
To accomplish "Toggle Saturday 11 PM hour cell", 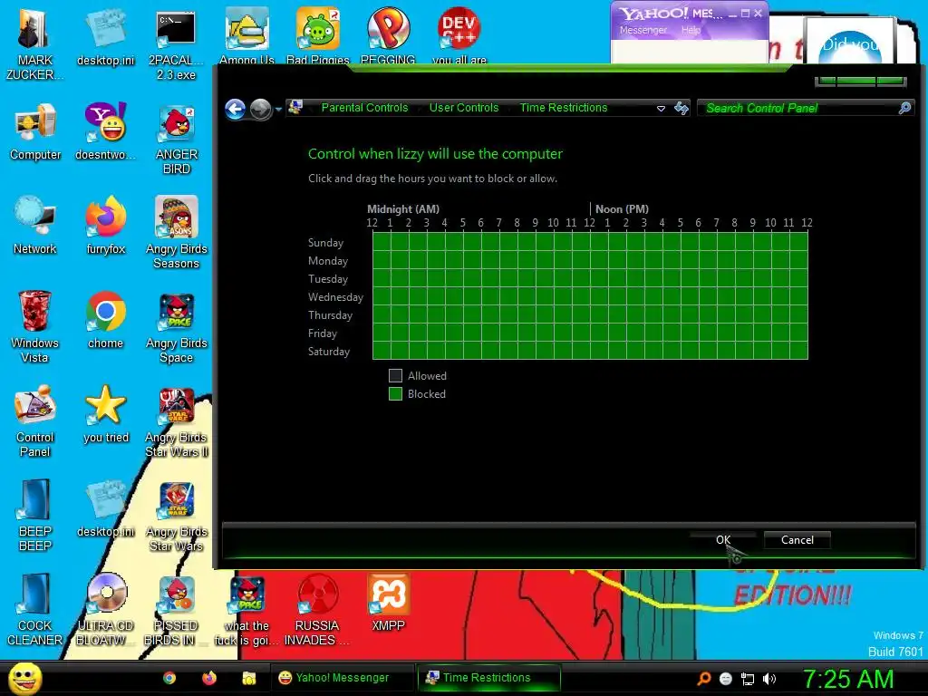I will [x=799, y=351].
